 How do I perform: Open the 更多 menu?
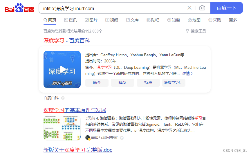[x=233, y=20]
